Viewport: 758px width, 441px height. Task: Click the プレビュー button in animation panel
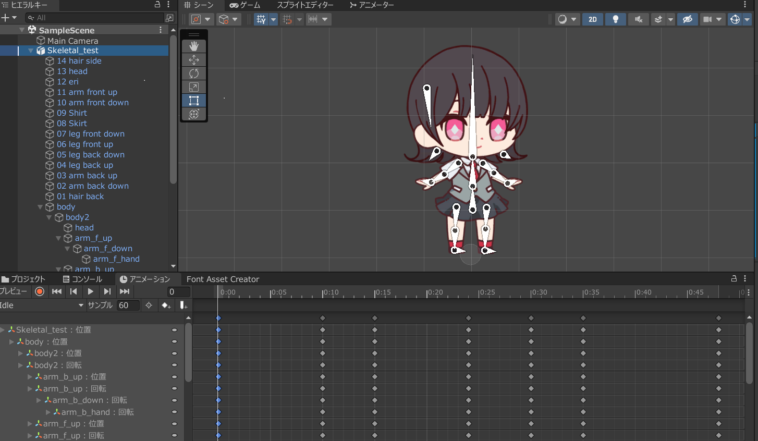[x=14, y=291]
